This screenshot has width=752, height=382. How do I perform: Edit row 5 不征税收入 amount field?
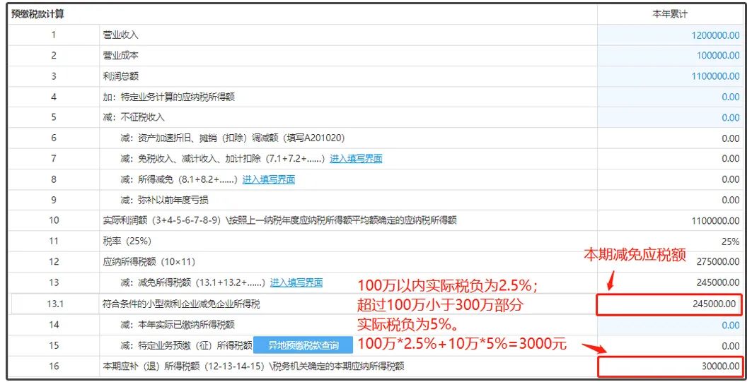pyautogui.click(x=670, y=117)
